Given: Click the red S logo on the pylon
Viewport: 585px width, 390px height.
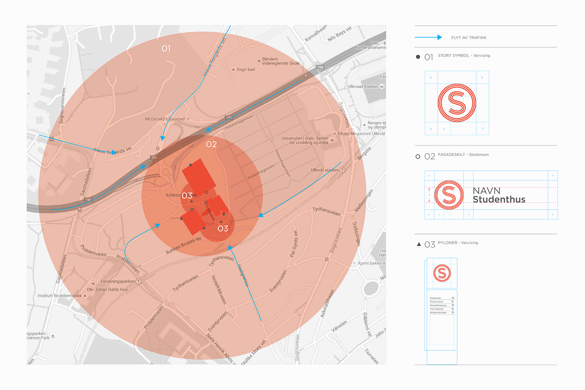Looking at the screenshot, I should pyautogui.click(x=442, y=273).
